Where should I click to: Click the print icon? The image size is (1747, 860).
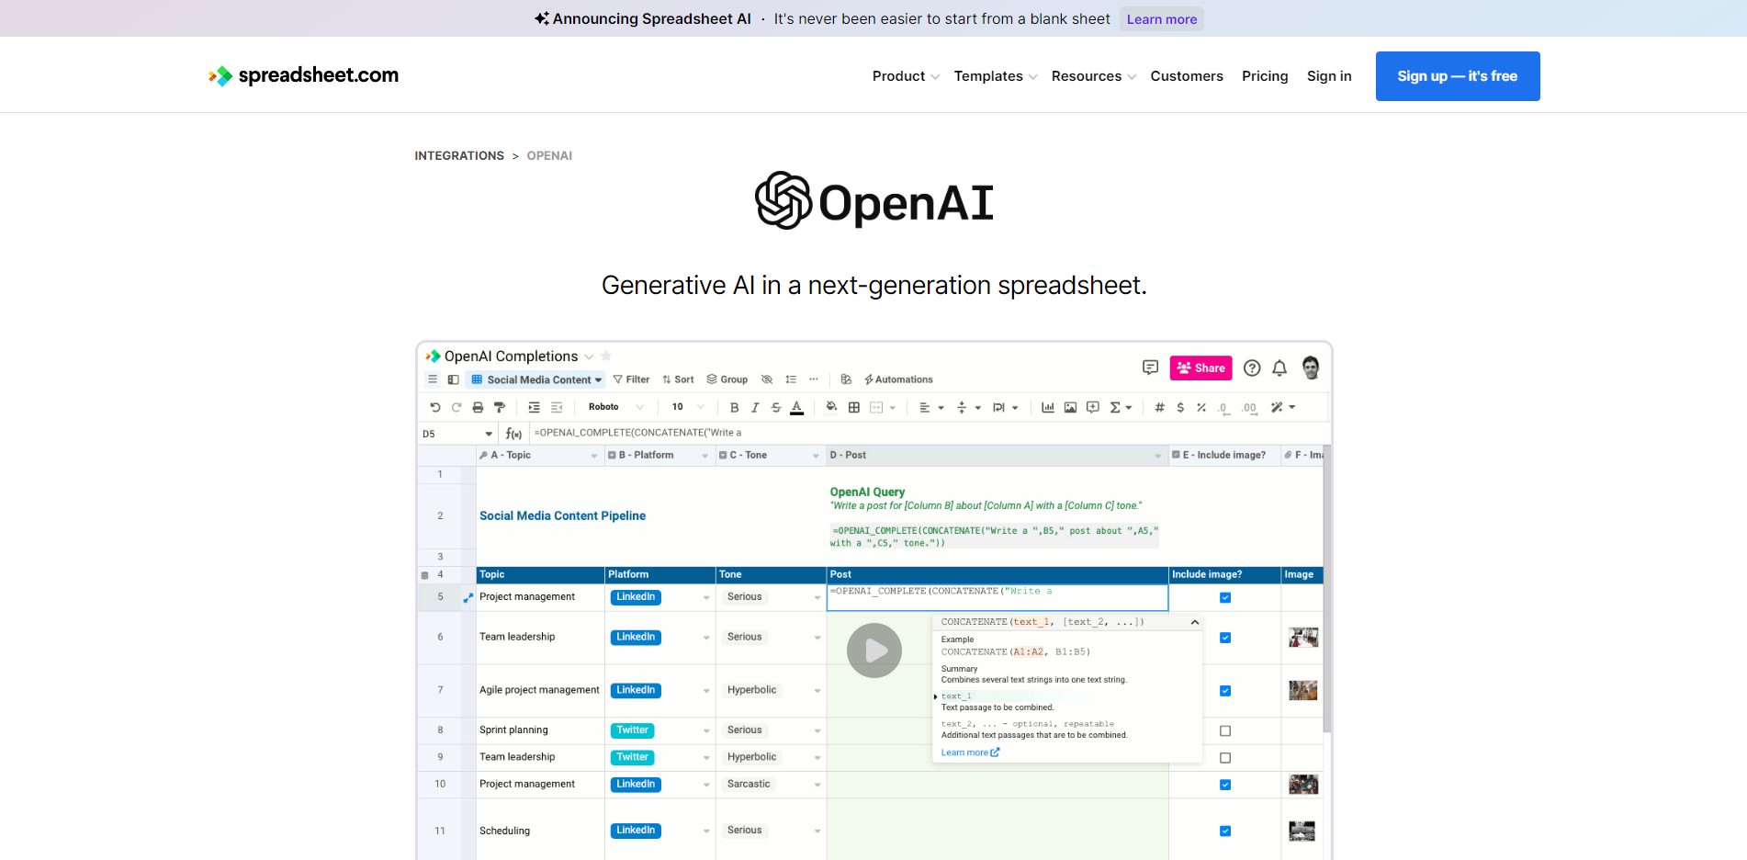[x=478, y=407]
